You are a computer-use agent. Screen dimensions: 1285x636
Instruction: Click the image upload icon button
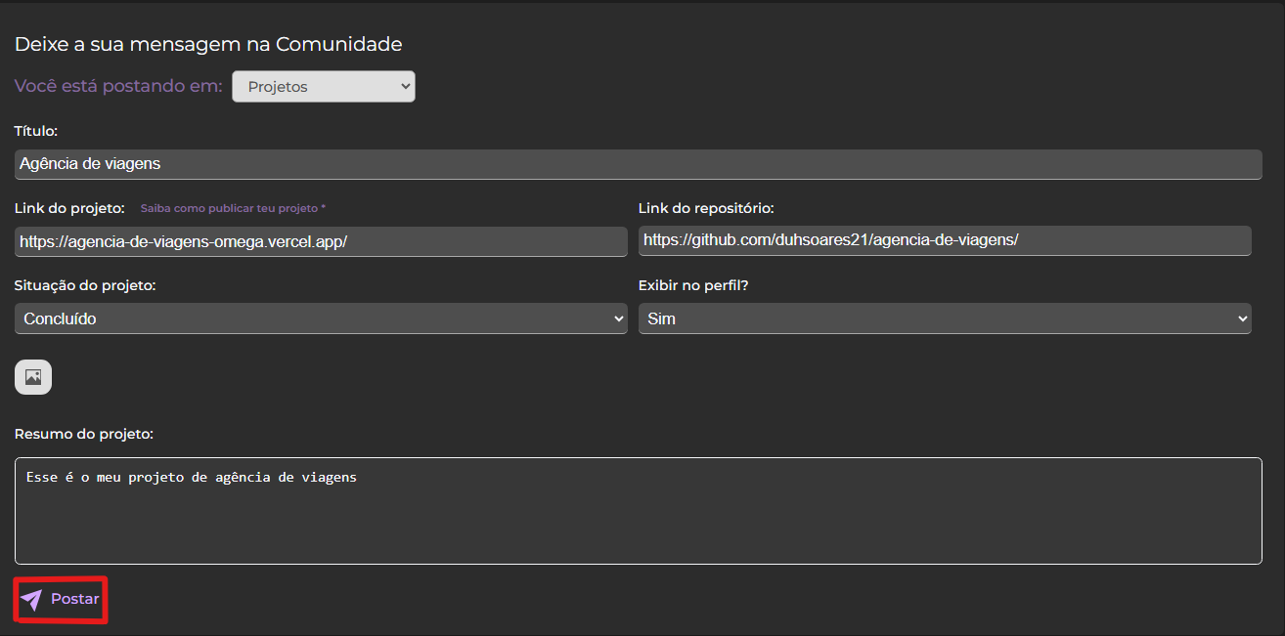pyautogui.click(x=33, y=377)
